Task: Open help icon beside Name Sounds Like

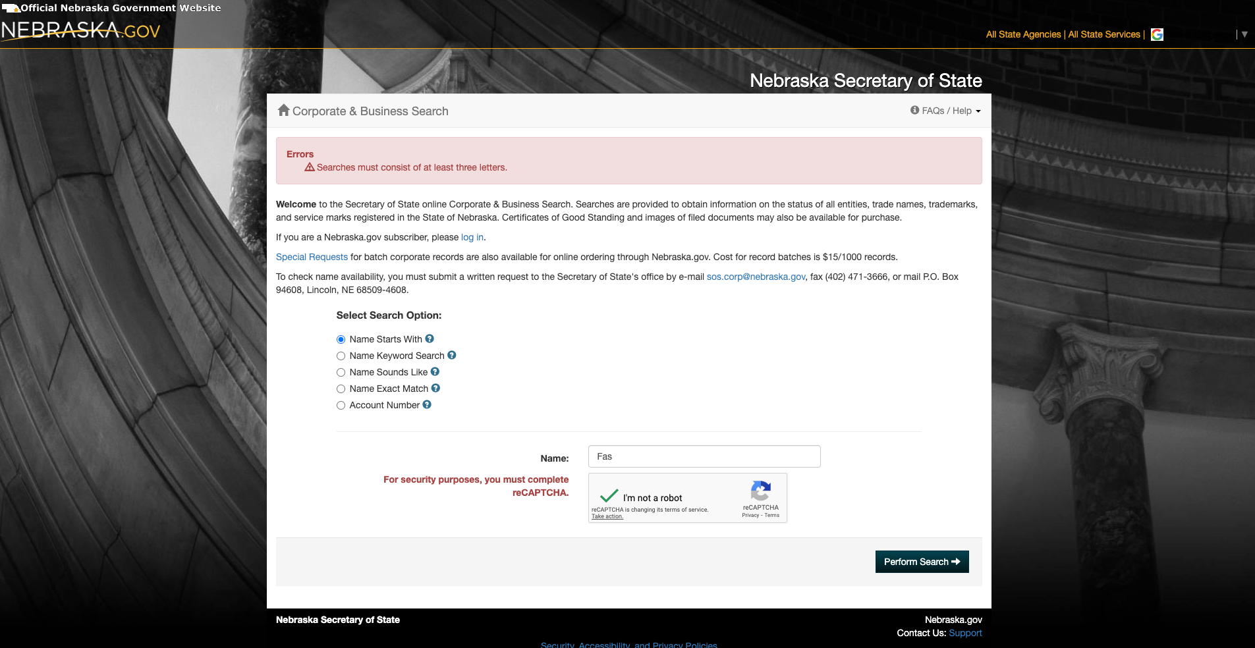Action: (x=435, y=371)
